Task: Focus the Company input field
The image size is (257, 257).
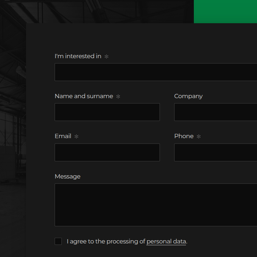Action: coord(216,112)
